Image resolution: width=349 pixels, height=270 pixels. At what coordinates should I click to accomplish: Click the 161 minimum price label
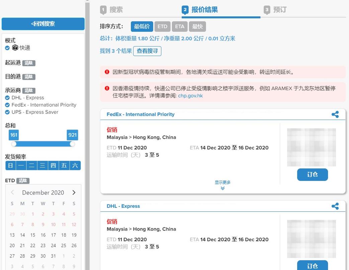pyautogui.click(x=14, y=135)
